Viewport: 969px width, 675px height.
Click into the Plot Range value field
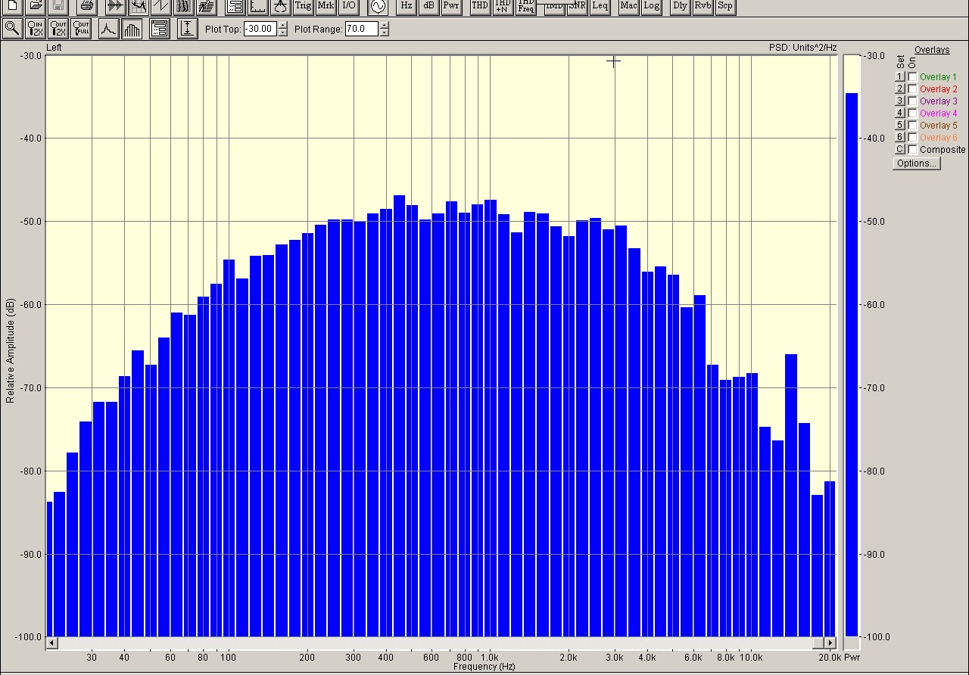[362, 29]
